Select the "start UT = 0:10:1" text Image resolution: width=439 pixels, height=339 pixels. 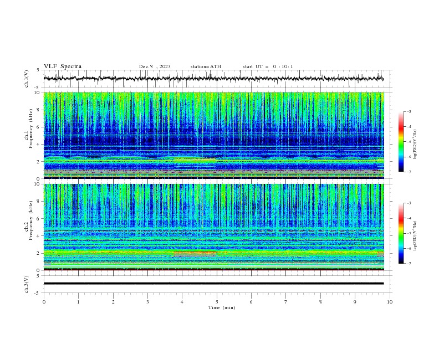[268, 66]
